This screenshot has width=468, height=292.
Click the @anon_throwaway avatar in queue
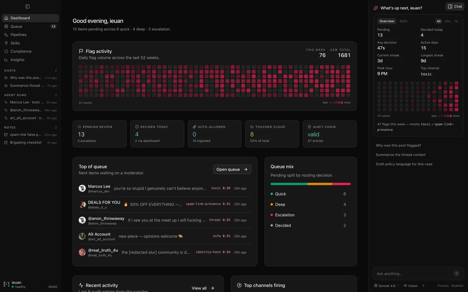[82, 220]
